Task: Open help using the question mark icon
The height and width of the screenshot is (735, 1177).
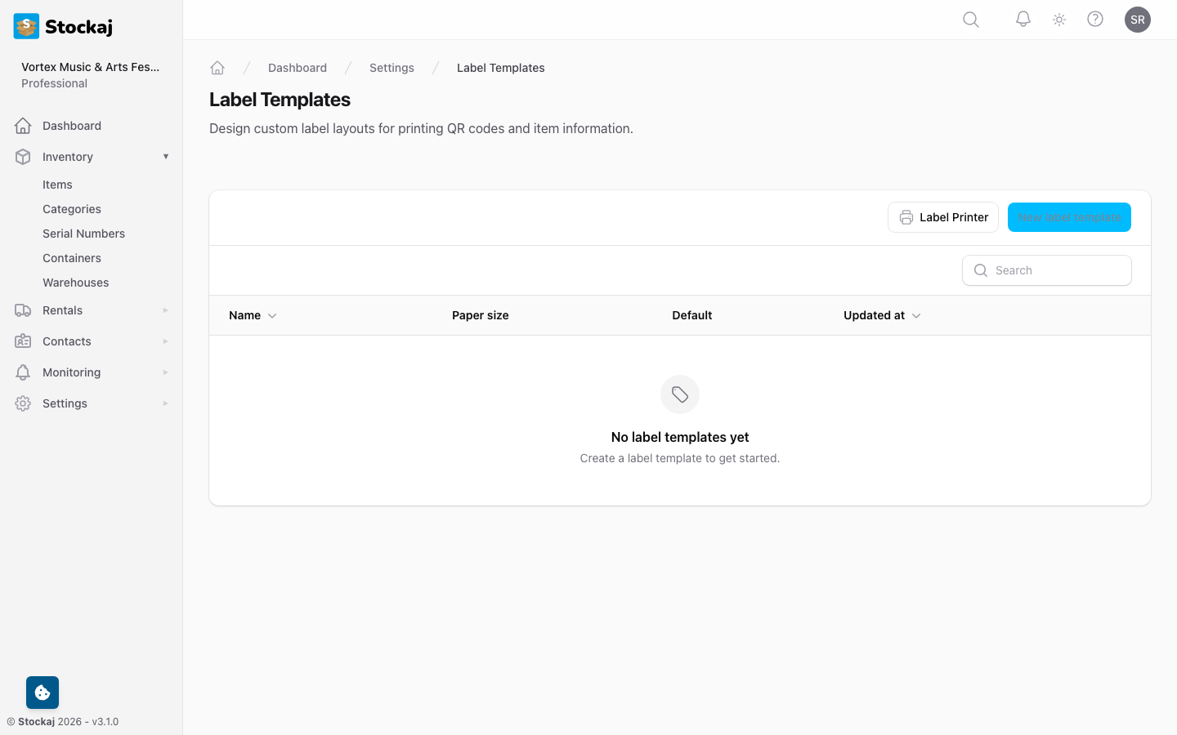Action: pos(1095,19)
